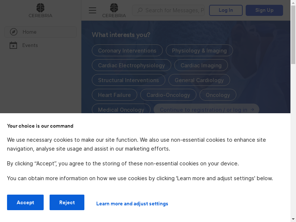Click the Events calendar icon
The image size is (296, 222).
pos(13,45)
